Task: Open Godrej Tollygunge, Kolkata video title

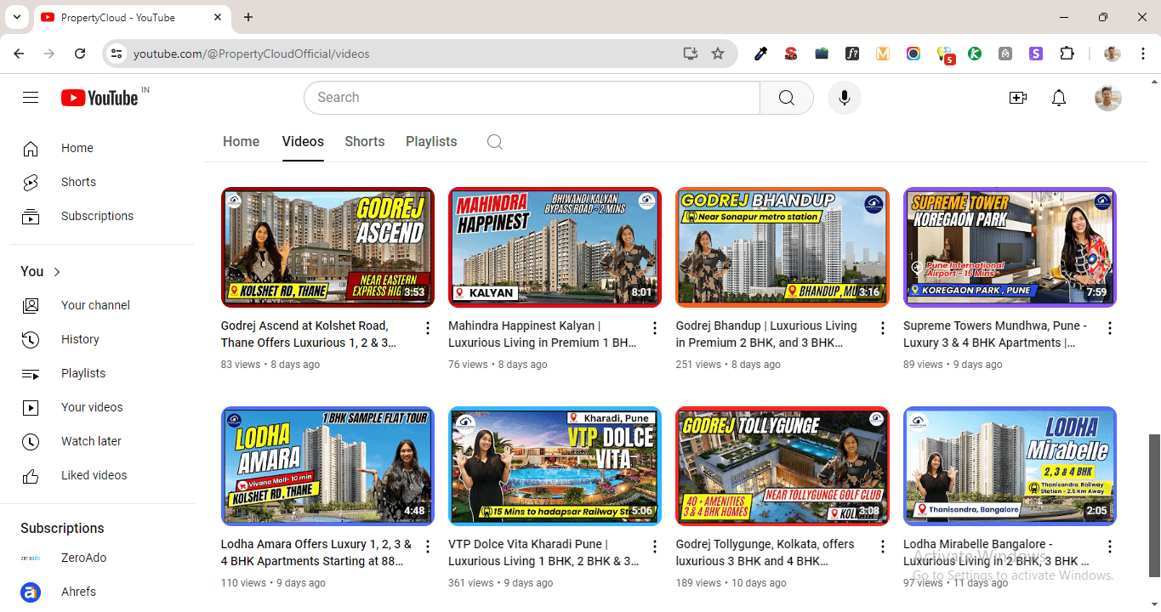Action: (765, 552)
